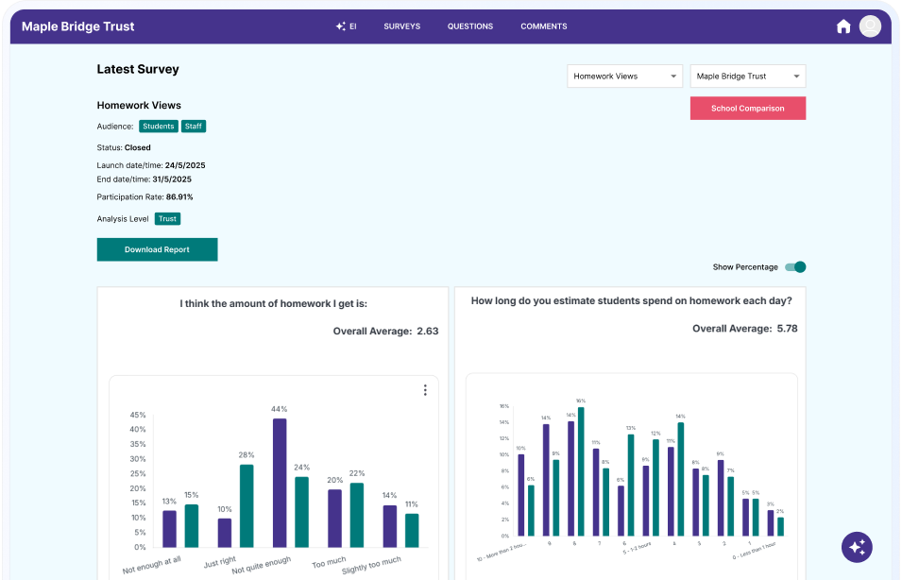Expand the Homework Views survey dropdown
The width and height of the screenshot is (902, 580).
click(x=624, y=77)
